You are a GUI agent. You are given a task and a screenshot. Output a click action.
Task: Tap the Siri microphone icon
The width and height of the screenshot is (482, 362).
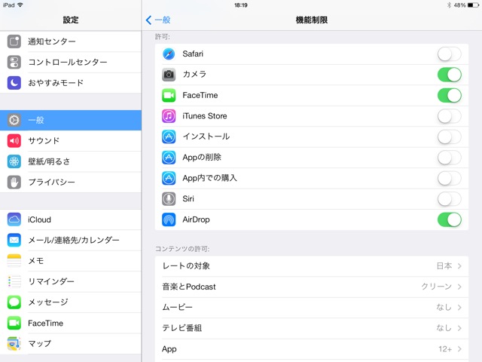169,199
